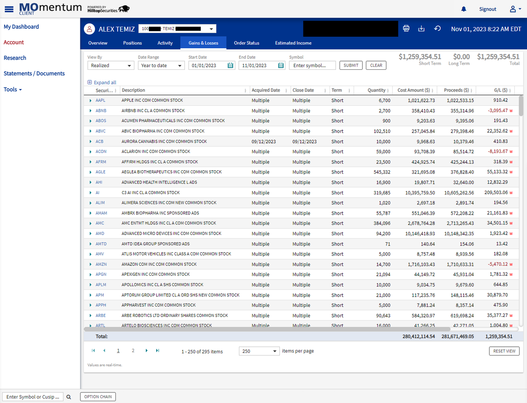Click the CLEAR button
The image size is (527, 403).
pos(376,65)
